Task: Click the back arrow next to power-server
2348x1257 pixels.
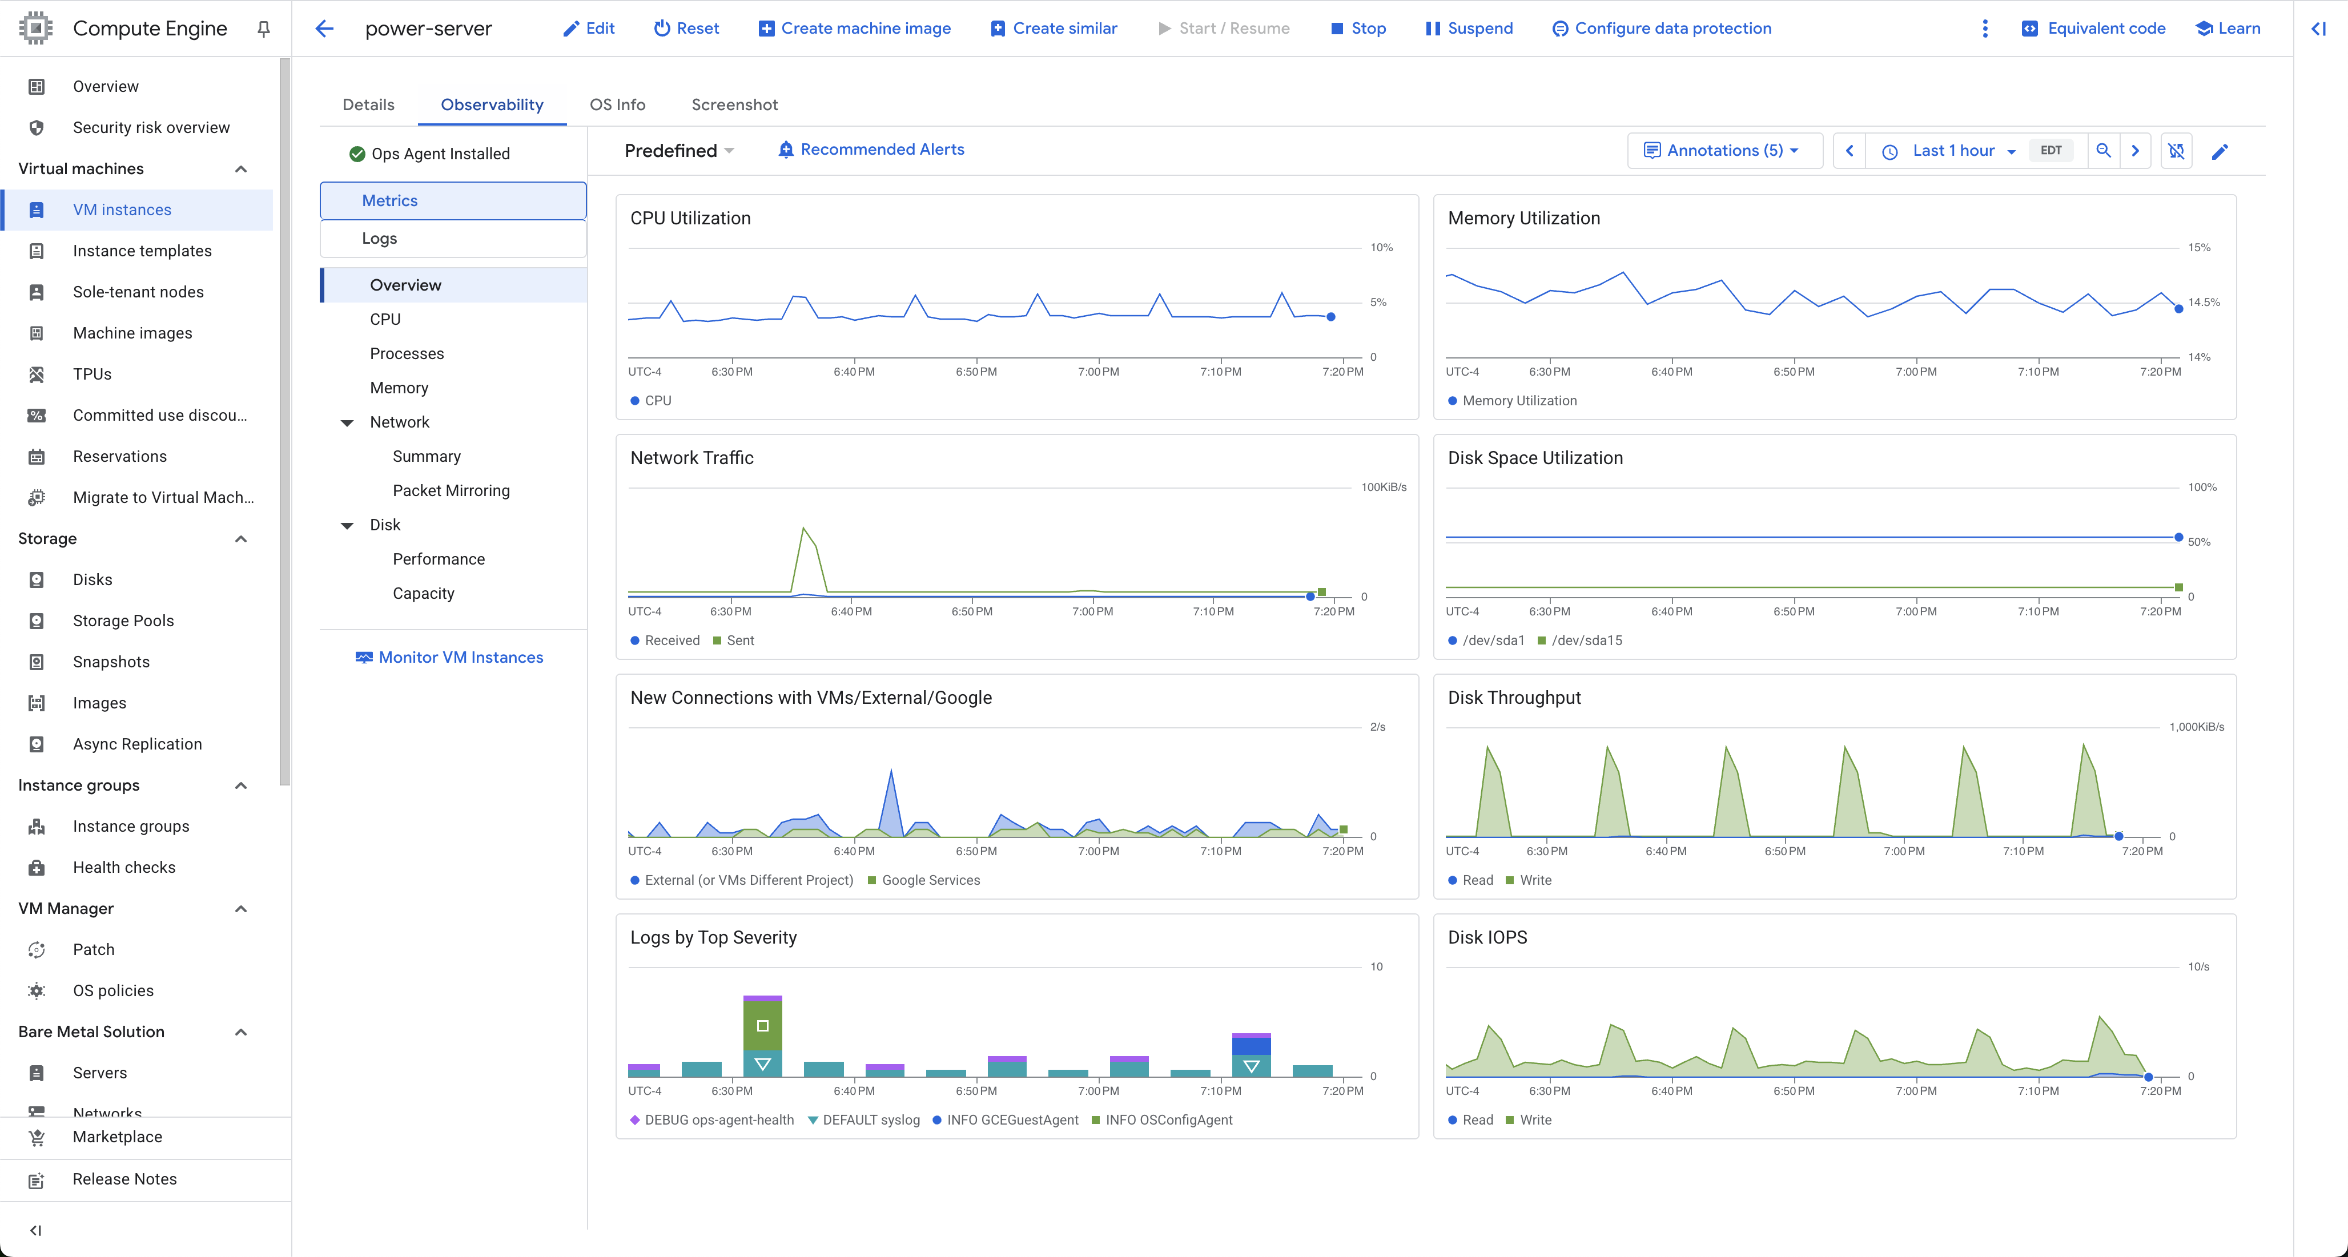Action: coord(324,29)
